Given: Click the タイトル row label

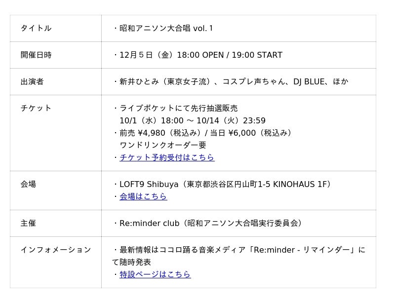Looking at the screenshot, I should tap(36, 28).
